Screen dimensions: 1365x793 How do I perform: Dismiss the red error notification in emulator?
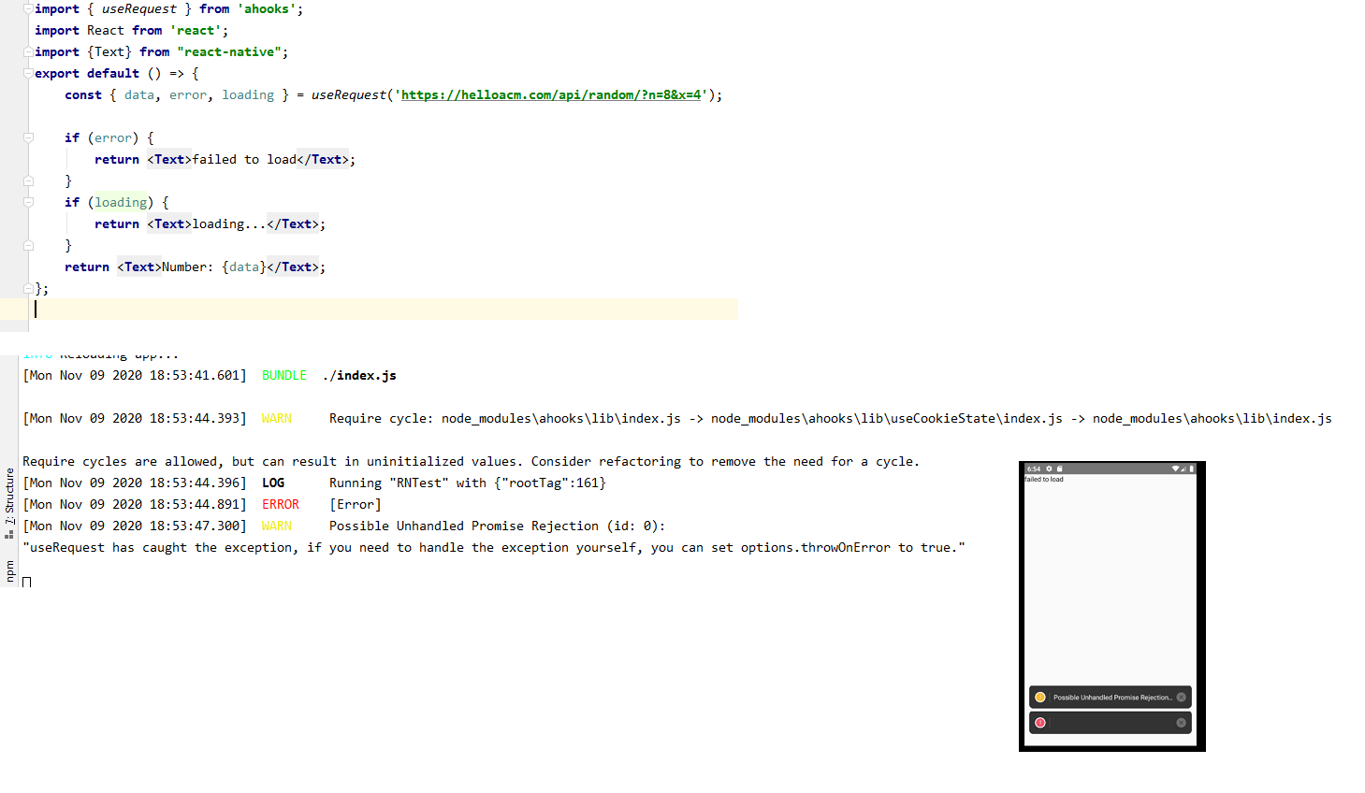(x=1181, y=723)
